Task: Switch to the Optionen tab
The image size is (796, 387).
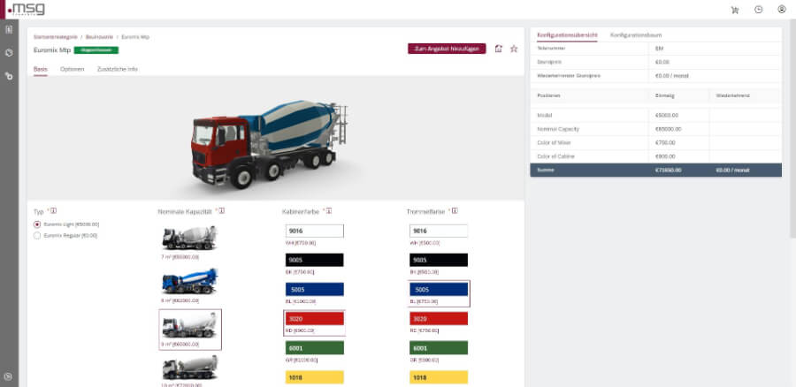Action: pos(73,69)
